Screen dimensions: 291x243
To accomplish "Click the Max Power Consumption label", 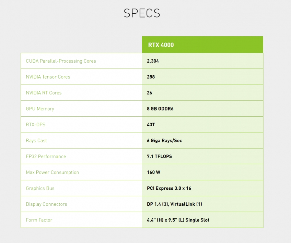I will (53, 172).
